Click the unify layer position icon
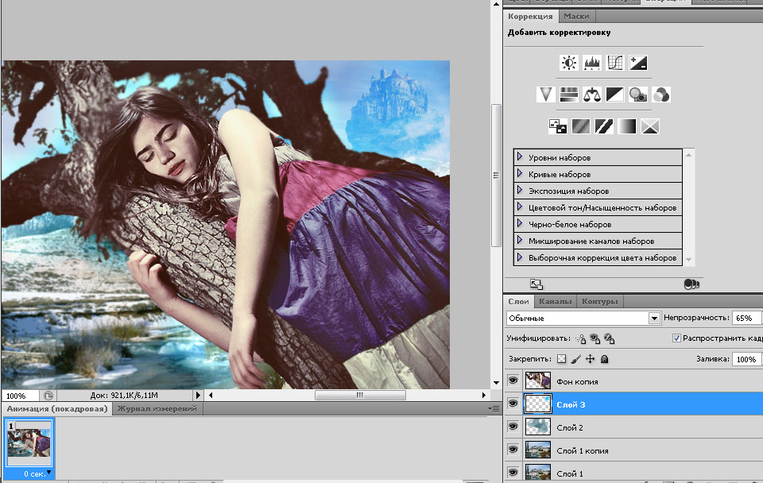This screenshot has width=763, height=483. (581, 338)
